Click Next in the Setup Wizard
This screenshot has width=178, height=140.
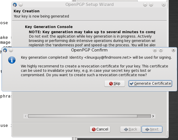click(152, 129)
